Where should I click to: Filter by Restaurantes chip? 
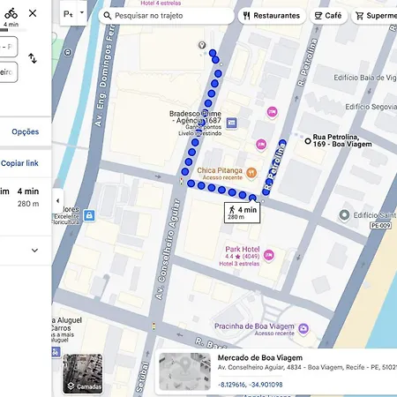point(272,16)
